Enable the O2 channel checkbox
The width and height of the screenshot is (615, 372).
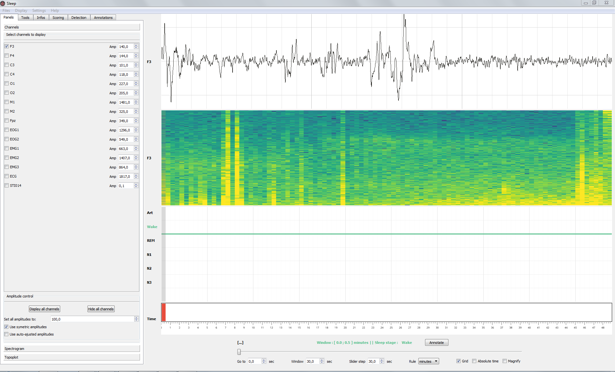click(x=6, y=93)
